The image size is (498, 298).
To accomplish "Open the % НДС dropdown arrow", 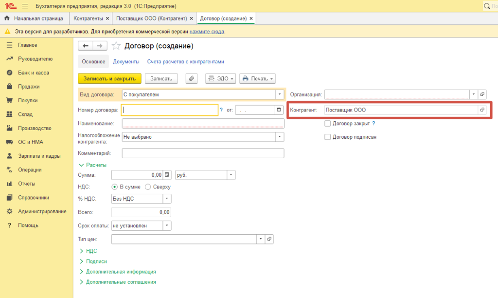I will pyautogui.click(x=166, y=199).
